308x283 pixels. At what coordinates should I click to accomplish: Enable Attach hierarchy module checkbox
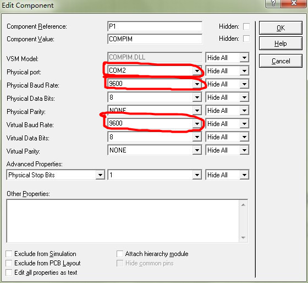120,254
